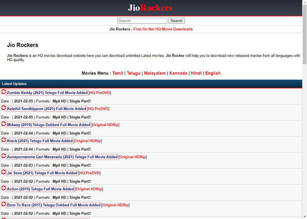Viewport: 307px width, 219px height.
Task: Click the page's vertical scrollbar thumb
Action: pos(305,34)
